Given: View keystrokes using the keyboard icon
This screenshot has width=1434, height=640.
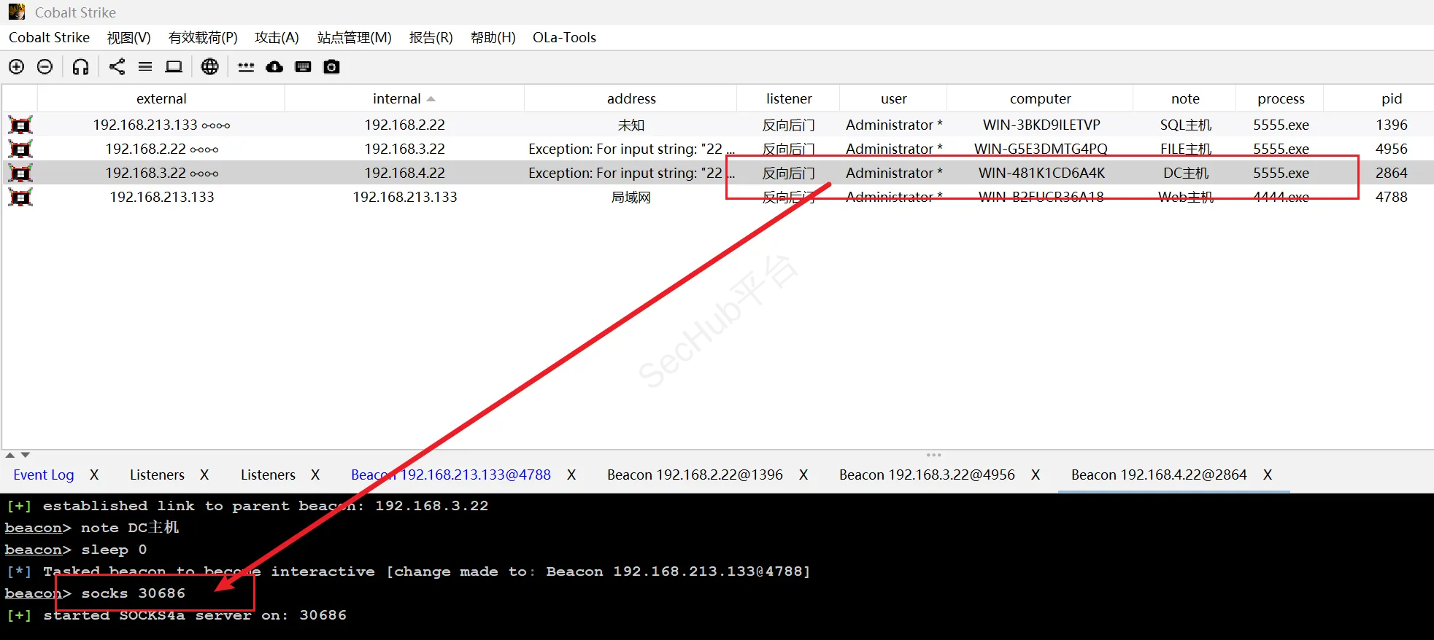Looking at the screenshot, I should [303, 67].
